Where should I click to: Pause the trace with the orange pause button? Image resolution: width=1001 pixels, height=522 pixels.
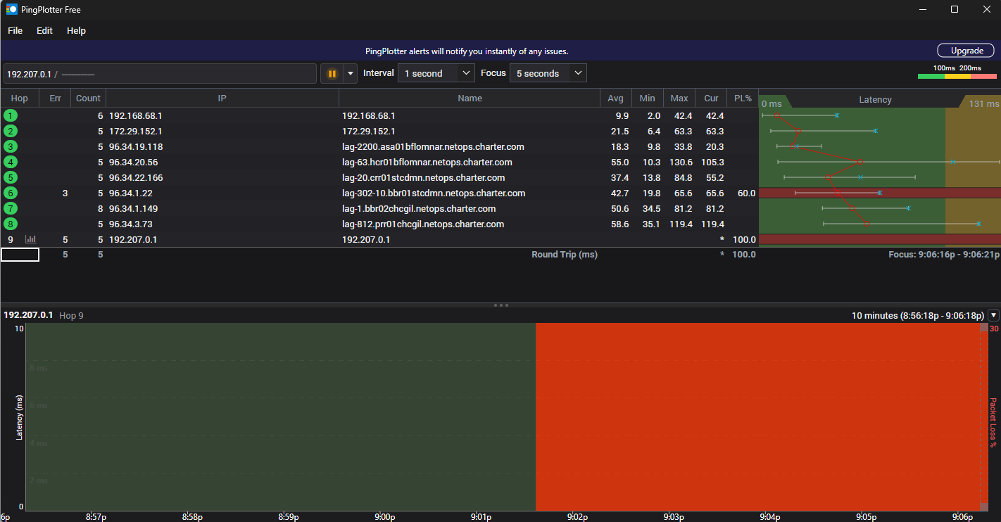pos(332,73)
